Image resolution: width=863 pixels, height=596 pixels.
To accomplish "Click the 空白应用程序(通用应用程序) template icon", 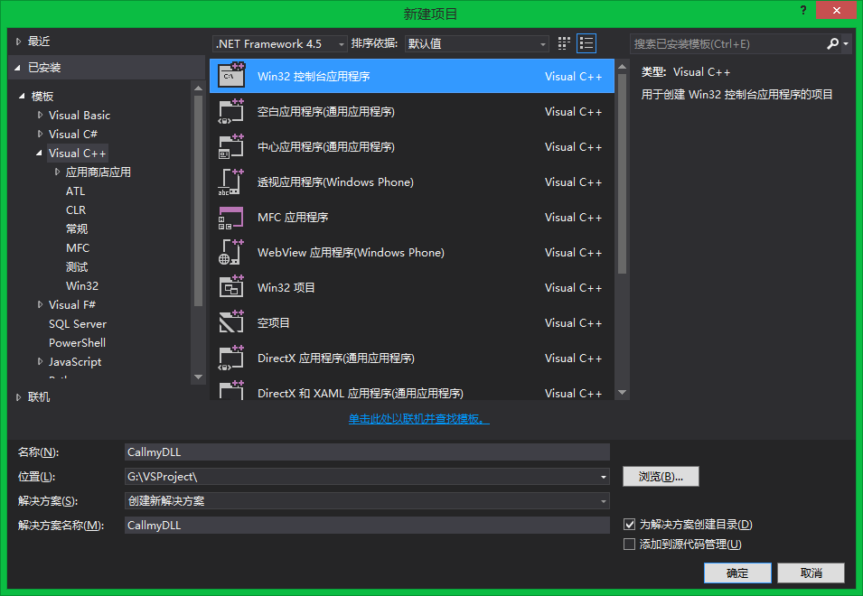I will coord(231,111).
